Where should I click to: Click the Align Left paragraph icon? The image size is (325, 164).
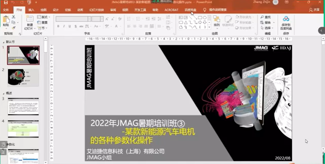tap(129, 26)
